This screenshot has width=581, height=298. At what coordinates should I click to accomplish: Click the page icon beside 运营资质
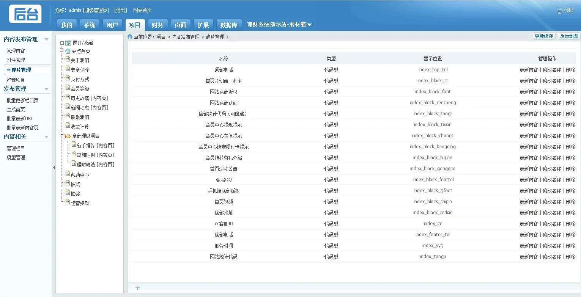click(x=68, y=202)
